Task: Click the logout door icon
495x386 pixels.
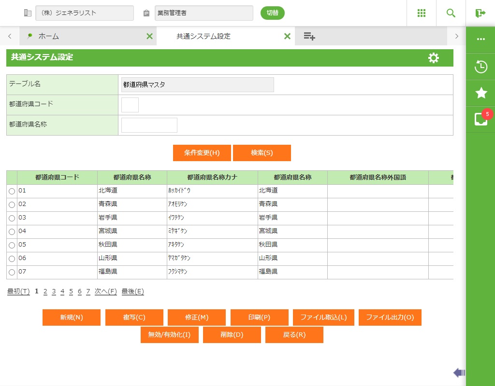Action: (x=480, y=13)
